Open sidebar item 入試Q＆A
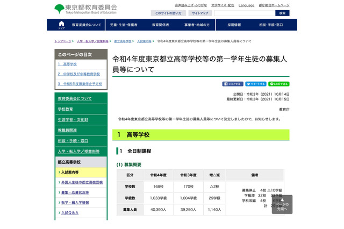 70,212
